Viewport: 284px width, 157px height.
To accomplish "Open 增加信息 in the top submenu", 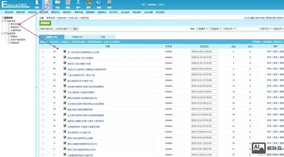I will click(x=9, y=12).
